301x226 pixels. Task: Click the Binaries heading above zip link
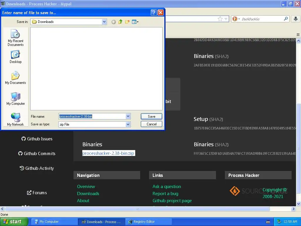click(92, 144)
